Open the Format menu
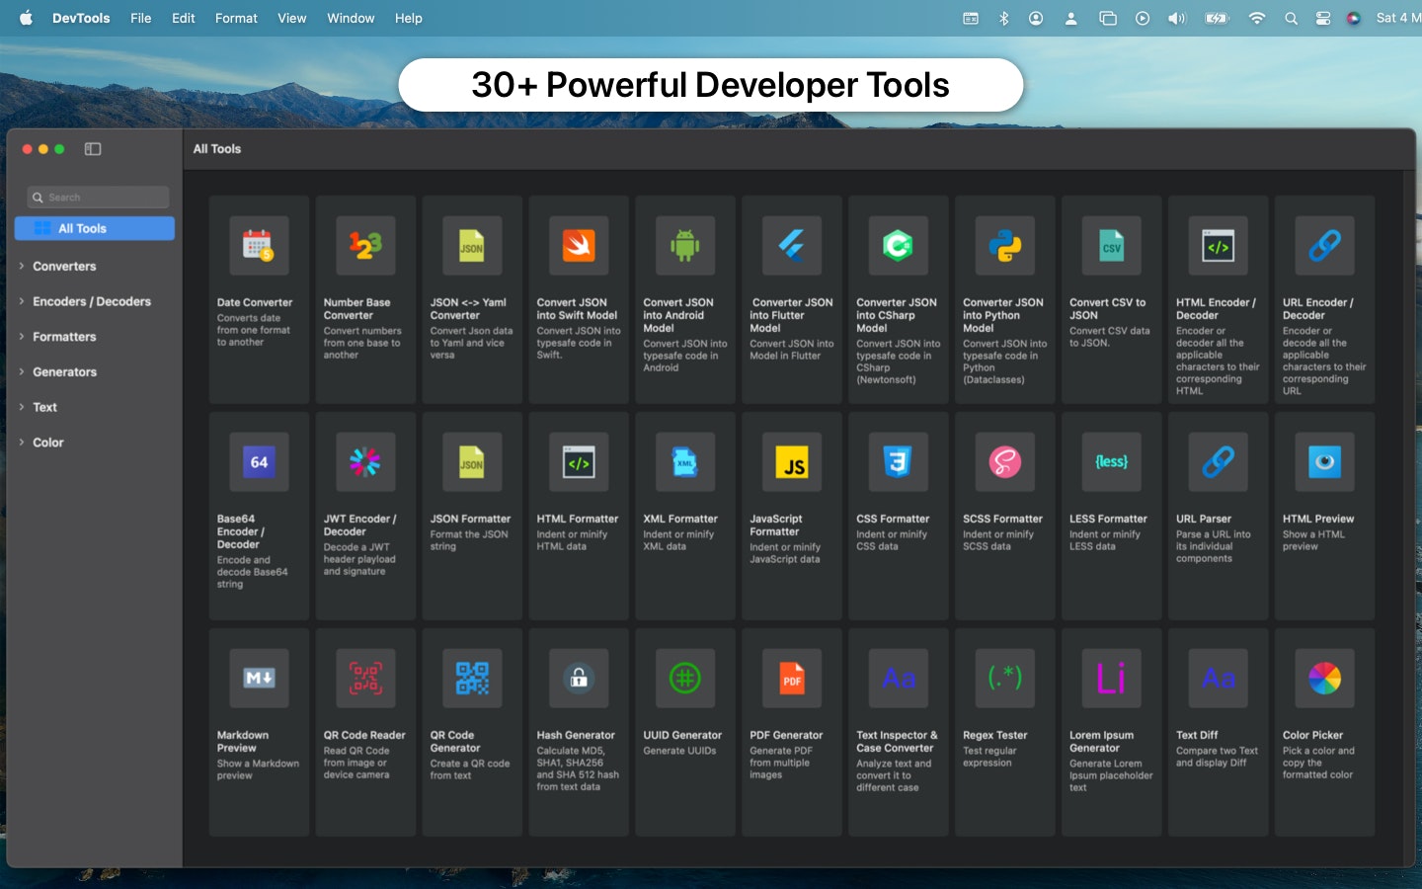 tap(236, 18)
